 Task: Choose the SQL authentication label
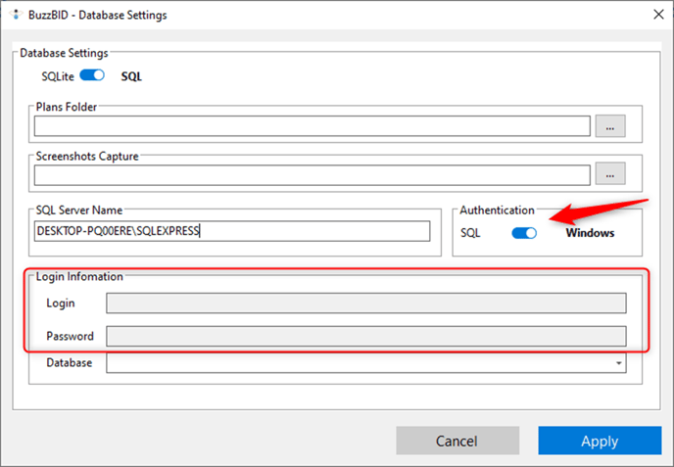[470, 233]
